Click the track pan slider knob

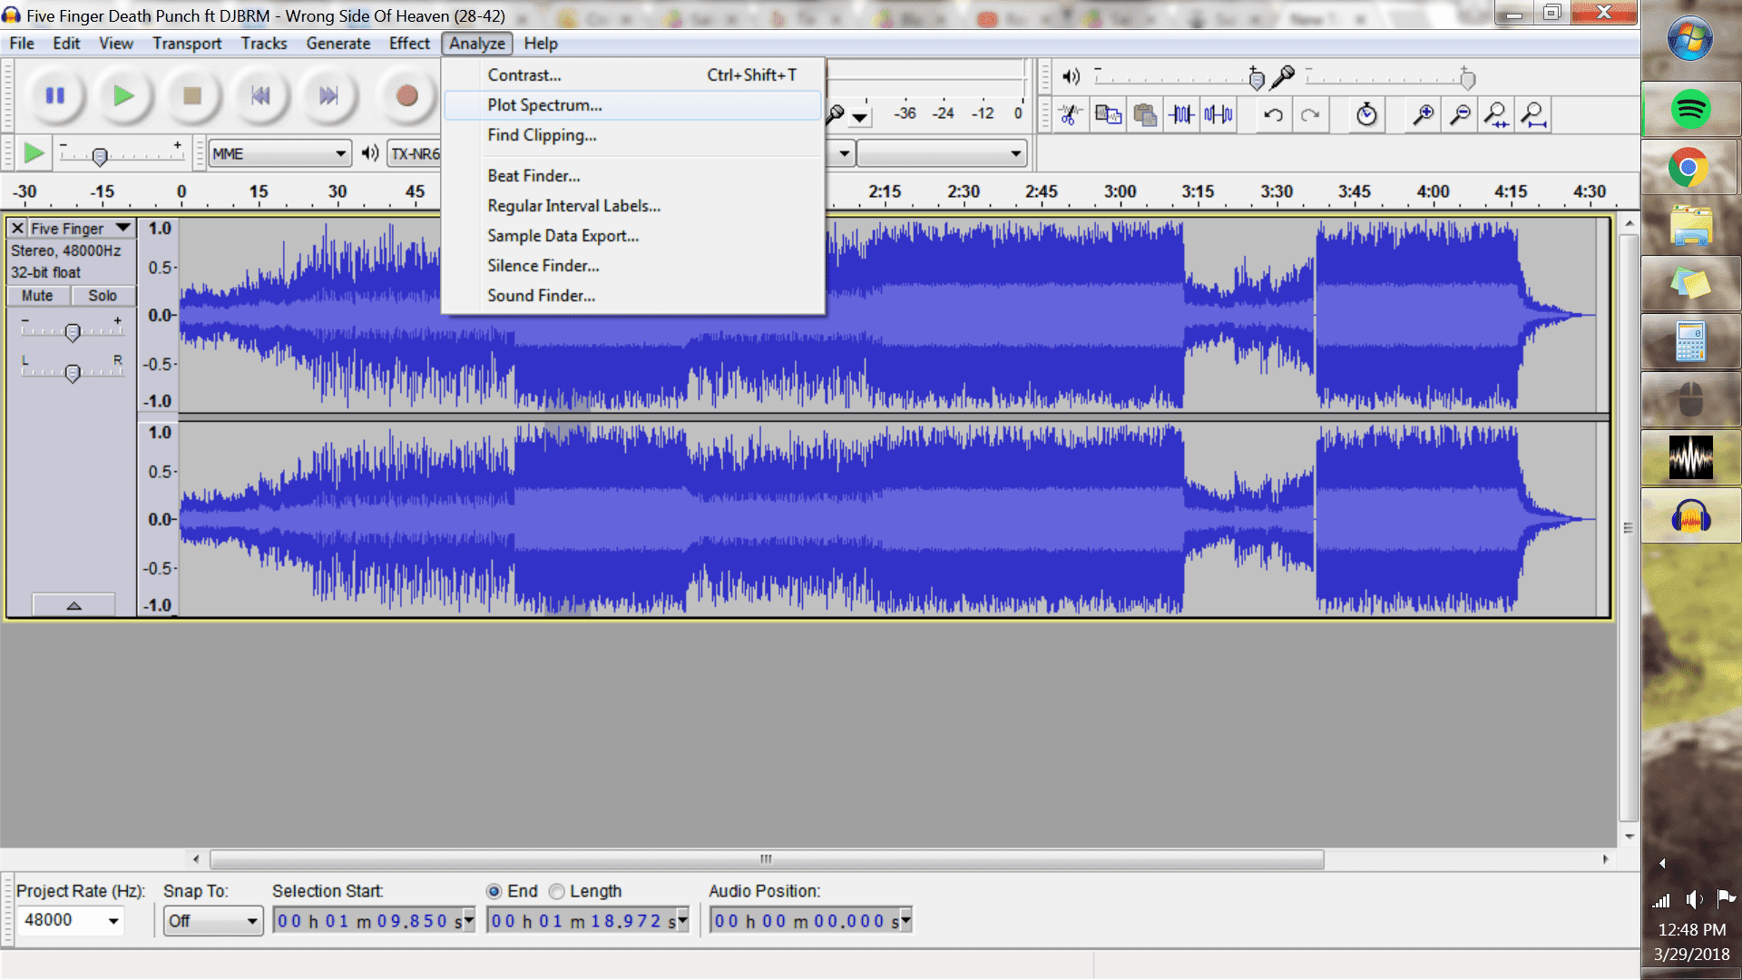click(x=73, y=373)
